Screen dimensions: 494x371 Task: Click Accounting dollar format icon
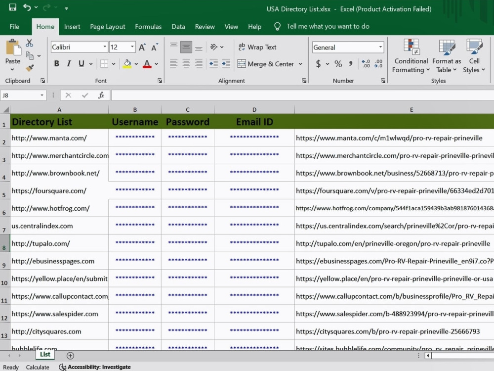(x=318, y=64)
